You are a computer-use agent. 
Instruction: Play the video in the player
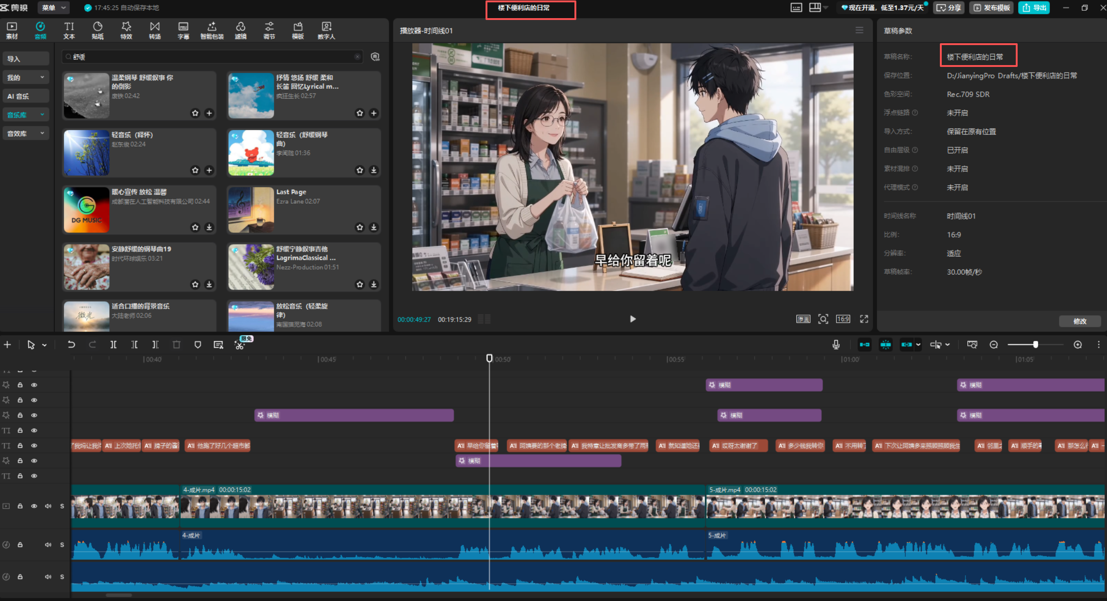click(633, 319)
